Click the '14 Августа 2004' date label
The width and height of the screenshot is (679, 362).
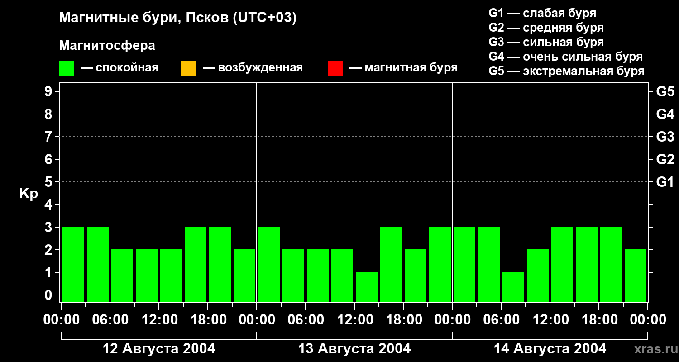point(550,349)
